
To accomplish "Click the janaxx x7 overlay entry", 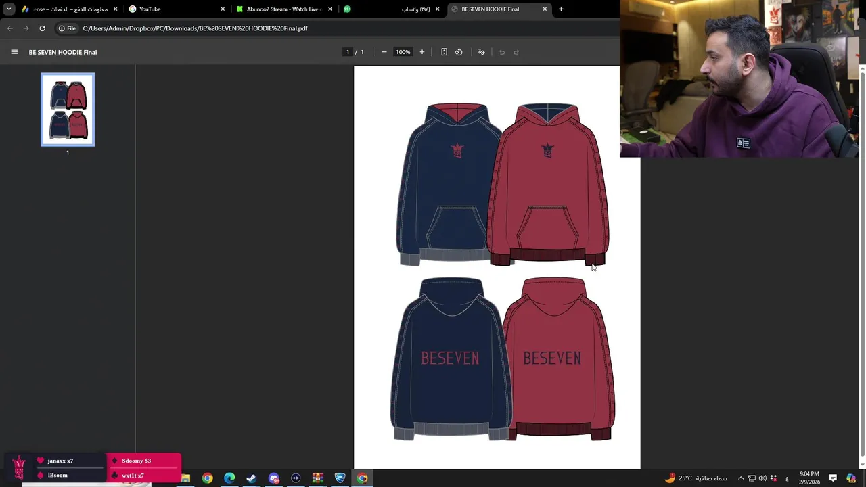I will coord(60,461).
